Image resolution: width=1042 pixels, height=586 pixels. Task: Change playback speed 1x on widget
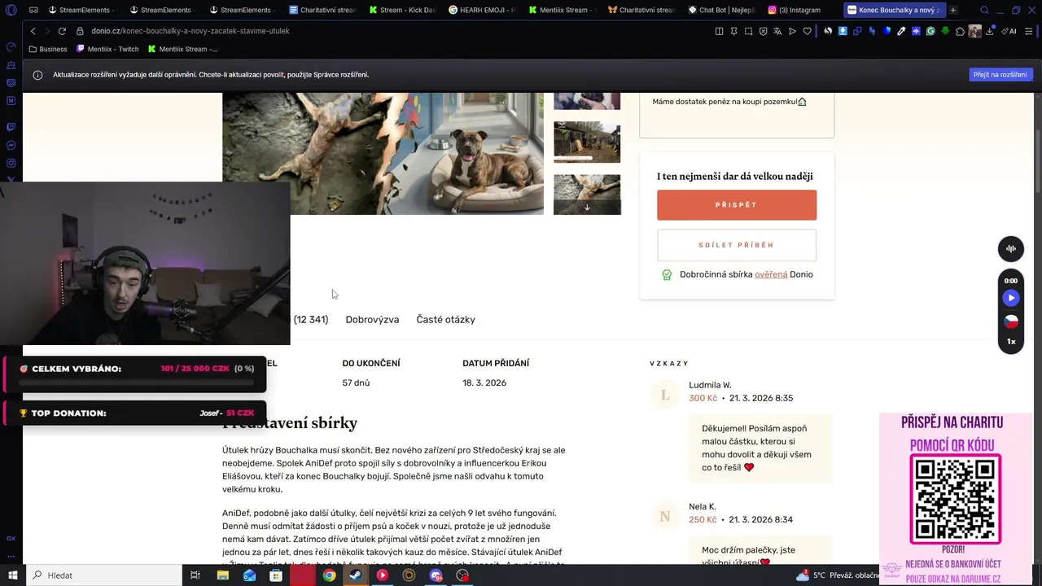(x=1011, y=342)
